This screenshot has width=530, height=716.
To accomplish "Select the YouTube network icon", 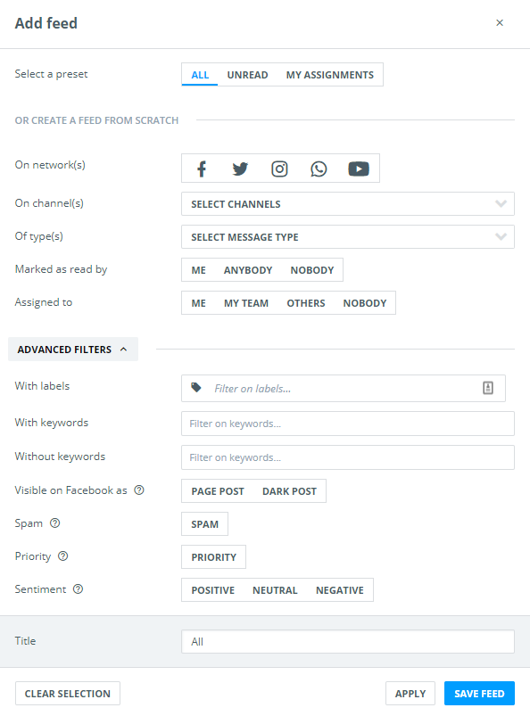I will tap(359, 169).
